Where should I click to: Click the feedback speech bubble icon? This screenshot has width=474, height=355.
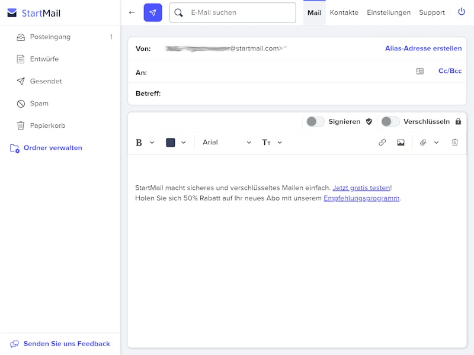14,344
